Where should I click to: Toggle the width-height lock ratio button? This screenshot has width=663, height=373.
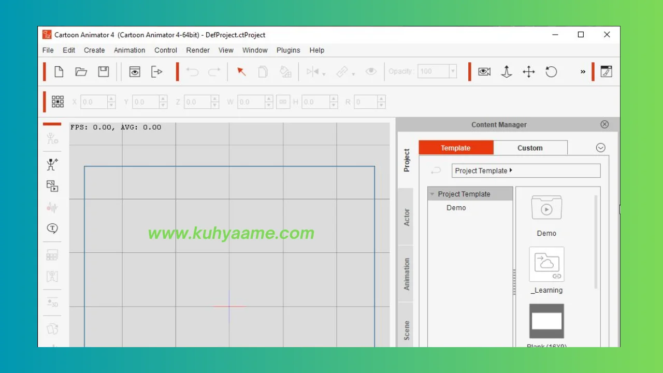pos(283,102)
